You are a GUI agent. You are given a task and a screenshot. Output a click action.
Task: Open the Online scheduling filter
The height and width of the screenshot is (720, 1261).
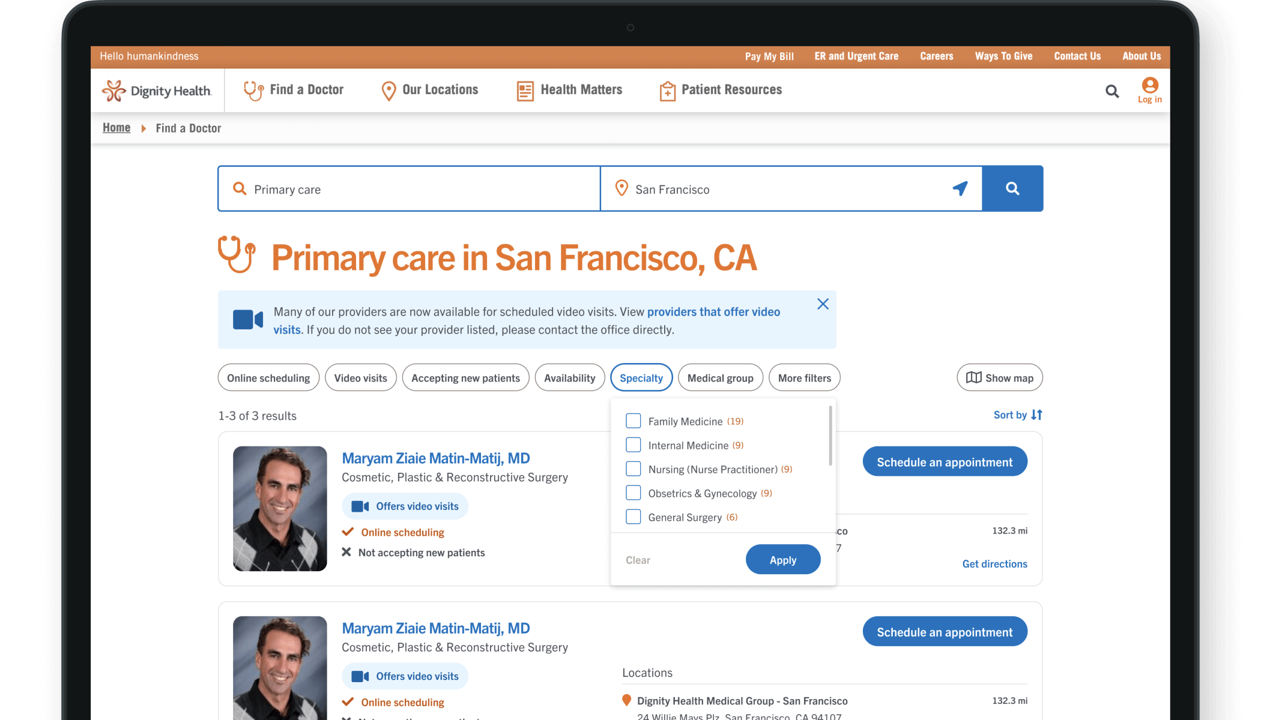[x=268, y=377]
